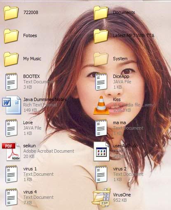This screenshot has width=171, height=210.
Task: Select the virus 1 text document icon
Action: click(11, 174)
